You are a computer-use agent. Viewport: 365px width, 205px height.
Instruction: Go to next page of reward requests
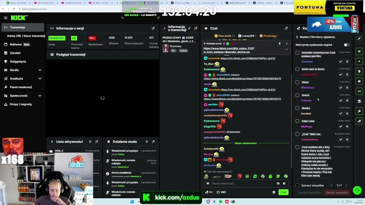346,186
